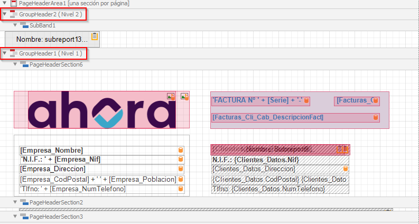This screenshot has width=419, height=224.
Task: Collapse the PageHeaderSection3 arrow
Action: click(15, 216)
